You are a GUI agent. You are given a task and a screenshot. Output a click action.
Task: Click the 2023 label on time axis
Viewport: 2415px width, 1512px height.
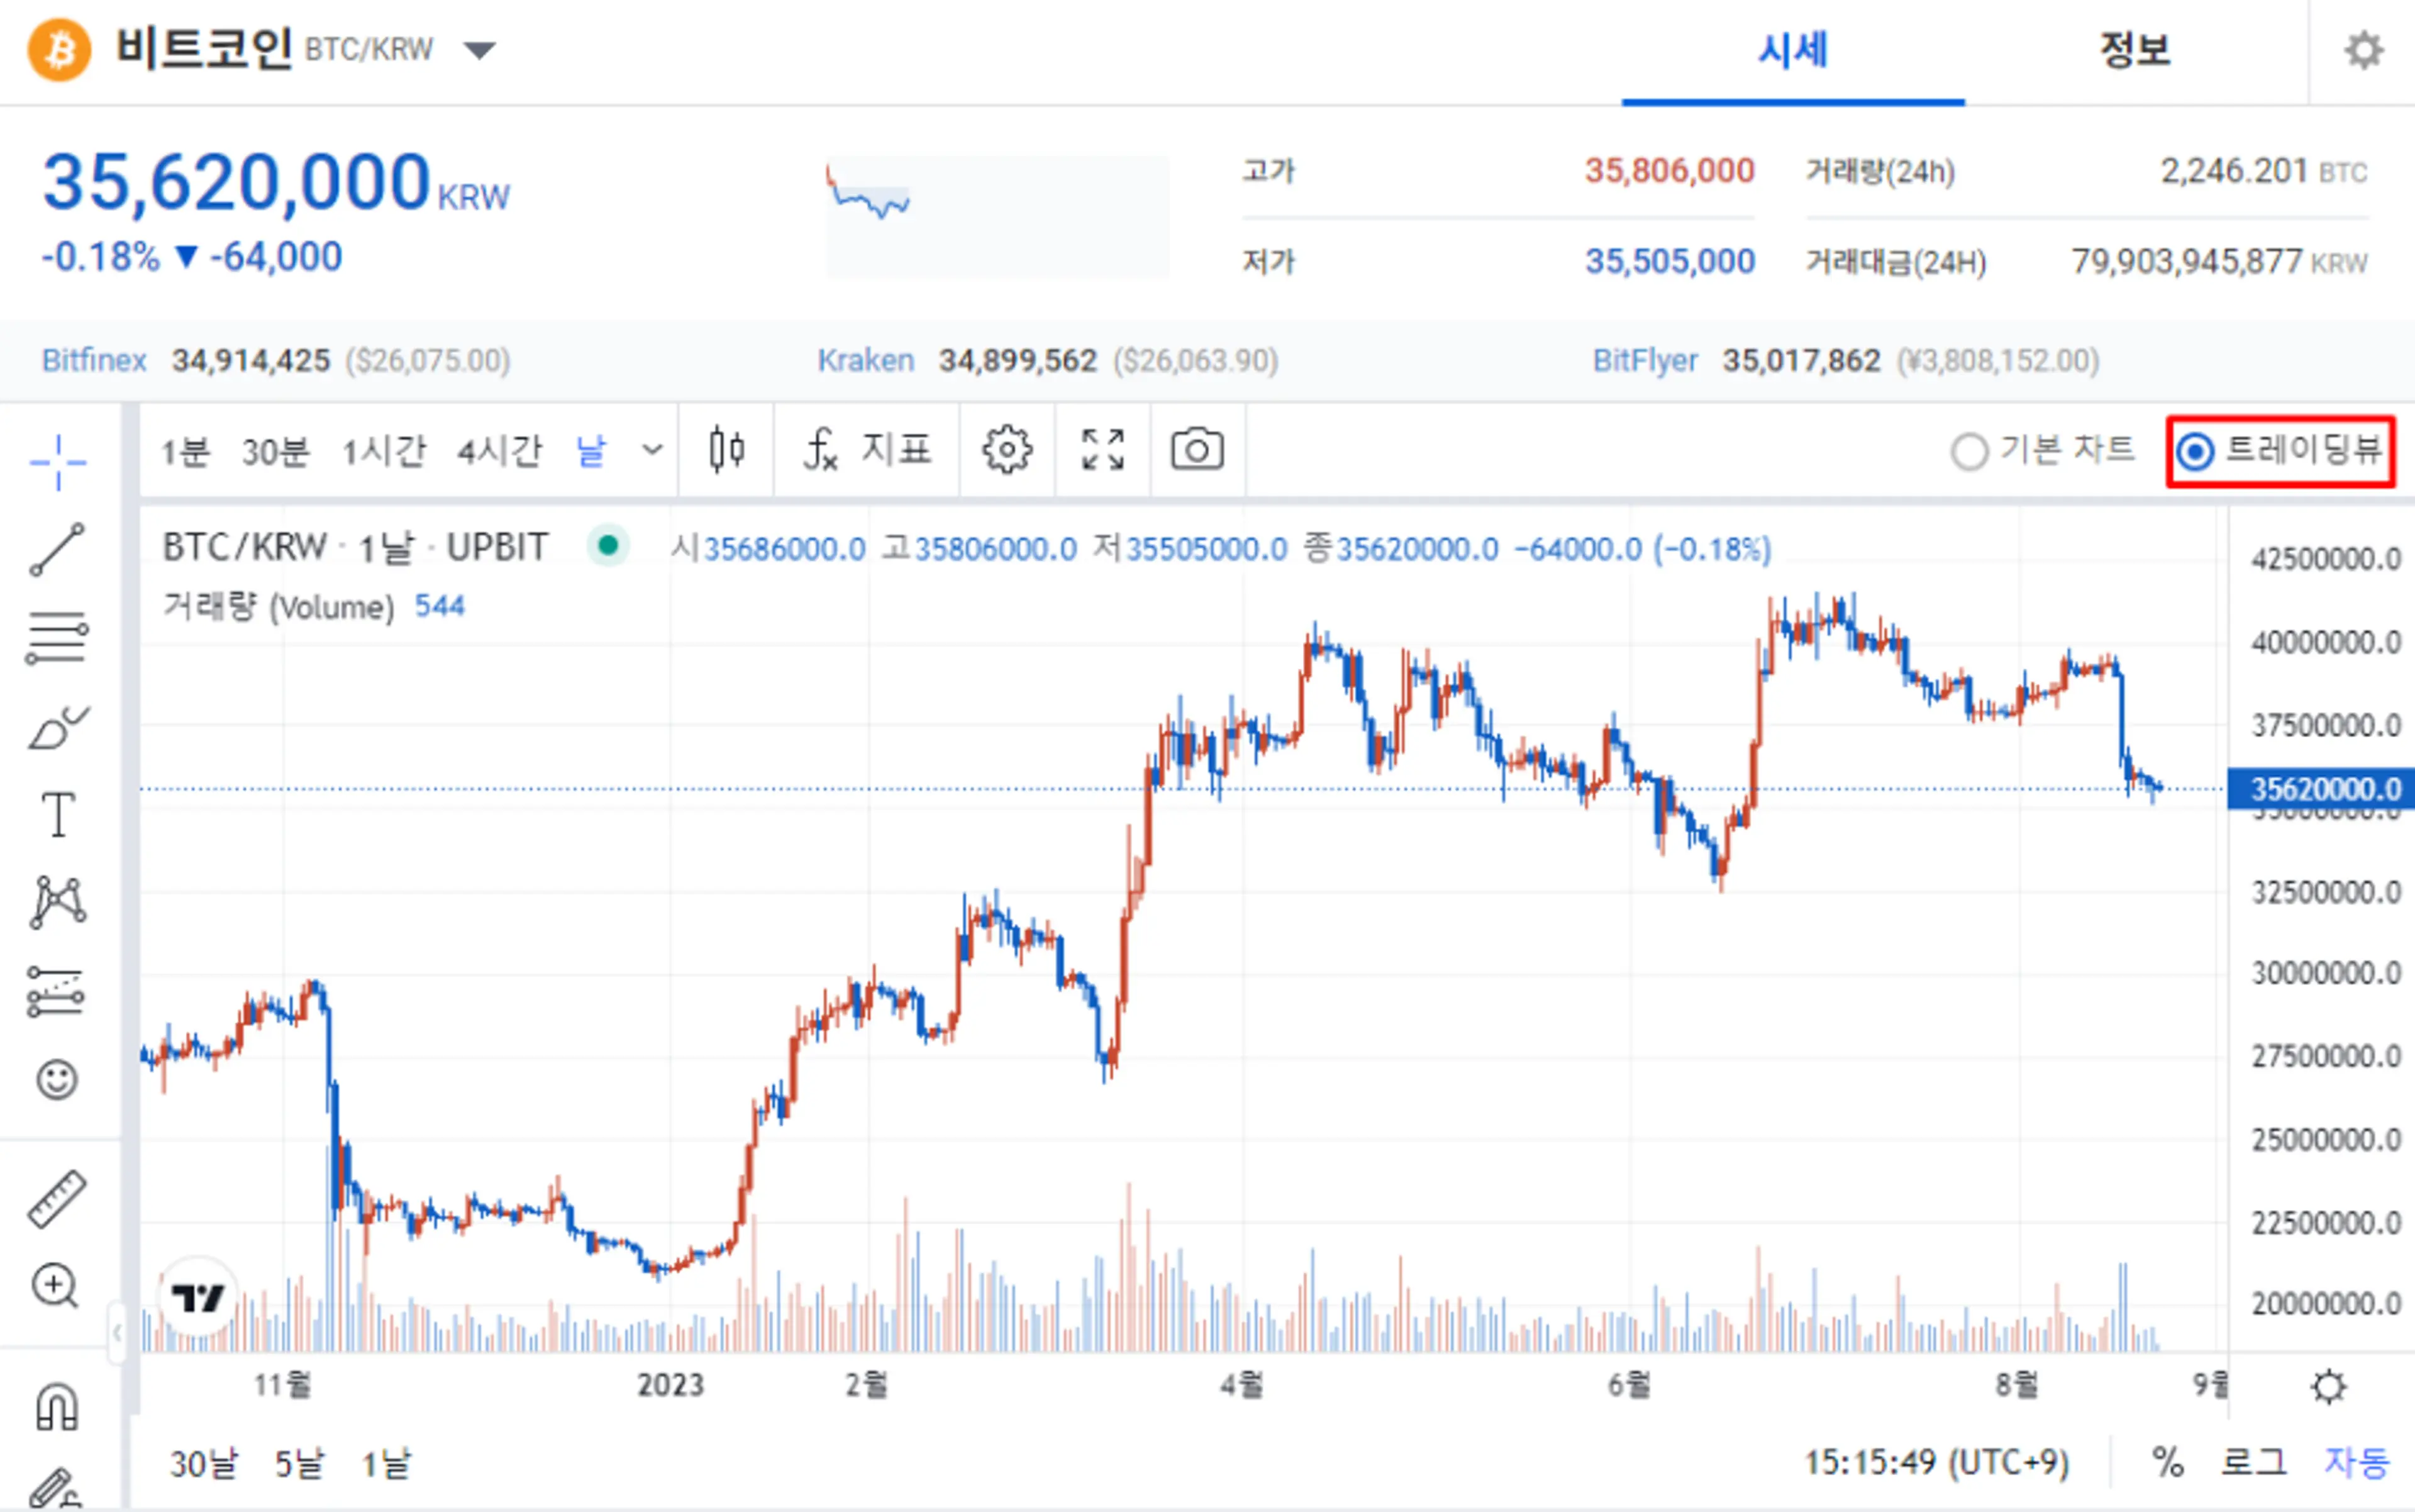click(670, 1385)
